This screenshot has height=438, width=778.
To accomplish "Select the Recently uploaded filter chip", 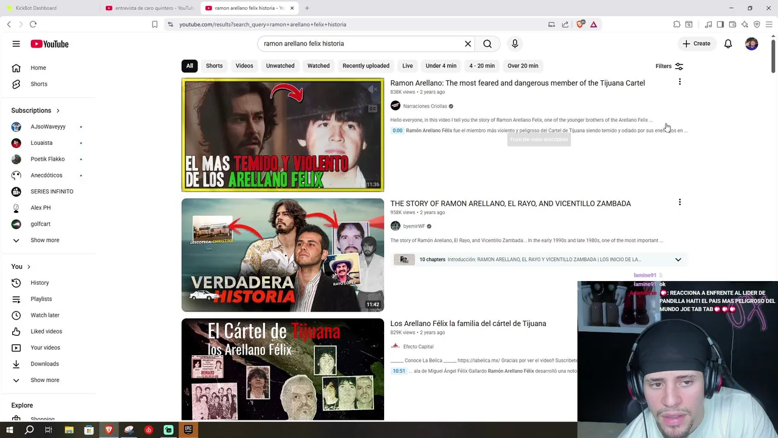I will pos(366,66).
